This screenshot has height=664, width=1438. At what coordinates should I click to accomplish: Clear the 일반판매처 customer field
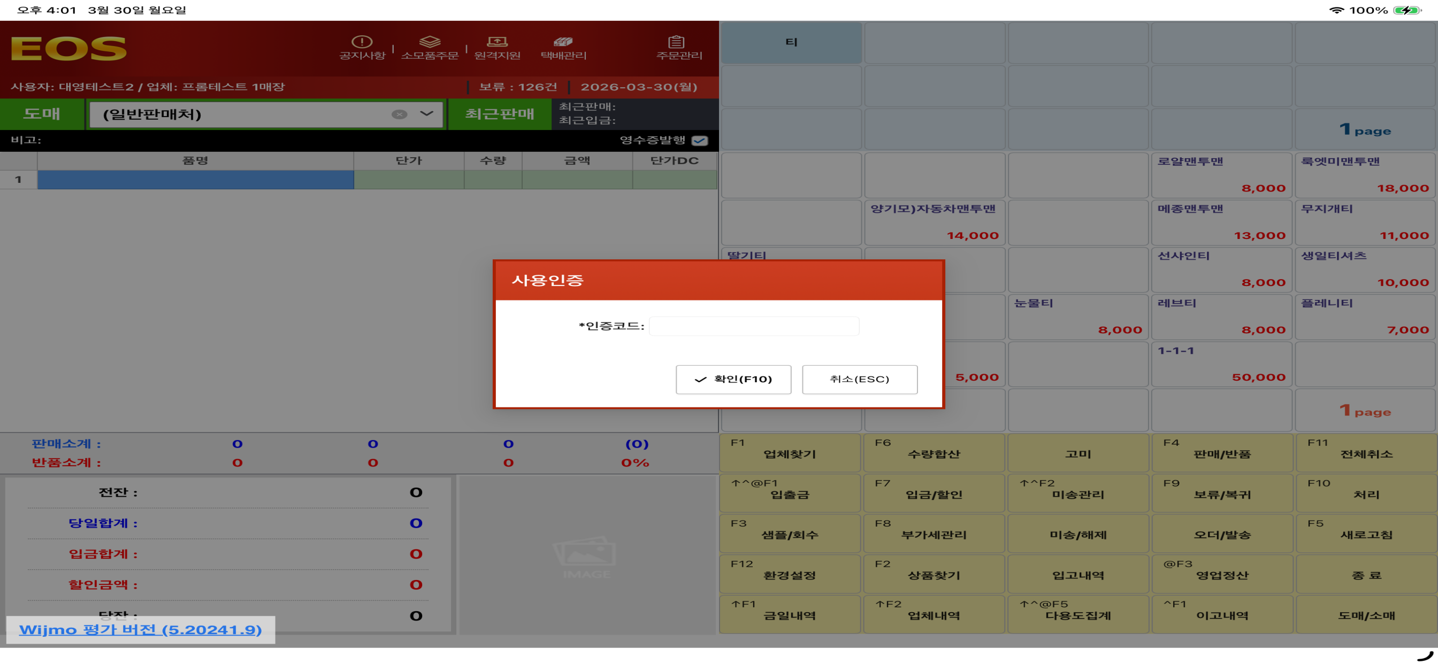tap(399, 114)
